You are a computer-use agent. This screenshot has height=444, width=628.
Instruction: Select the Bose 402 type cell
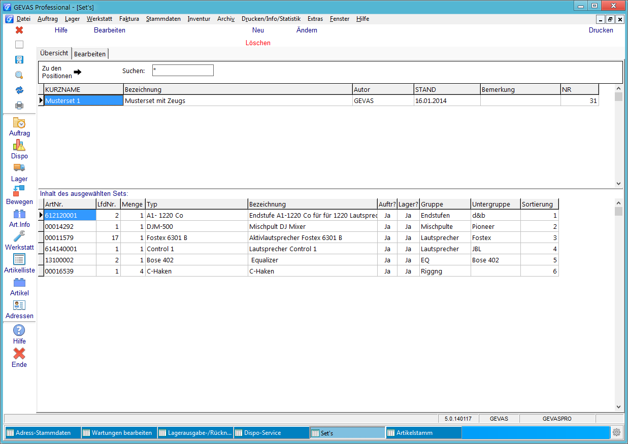pos(196,260)
